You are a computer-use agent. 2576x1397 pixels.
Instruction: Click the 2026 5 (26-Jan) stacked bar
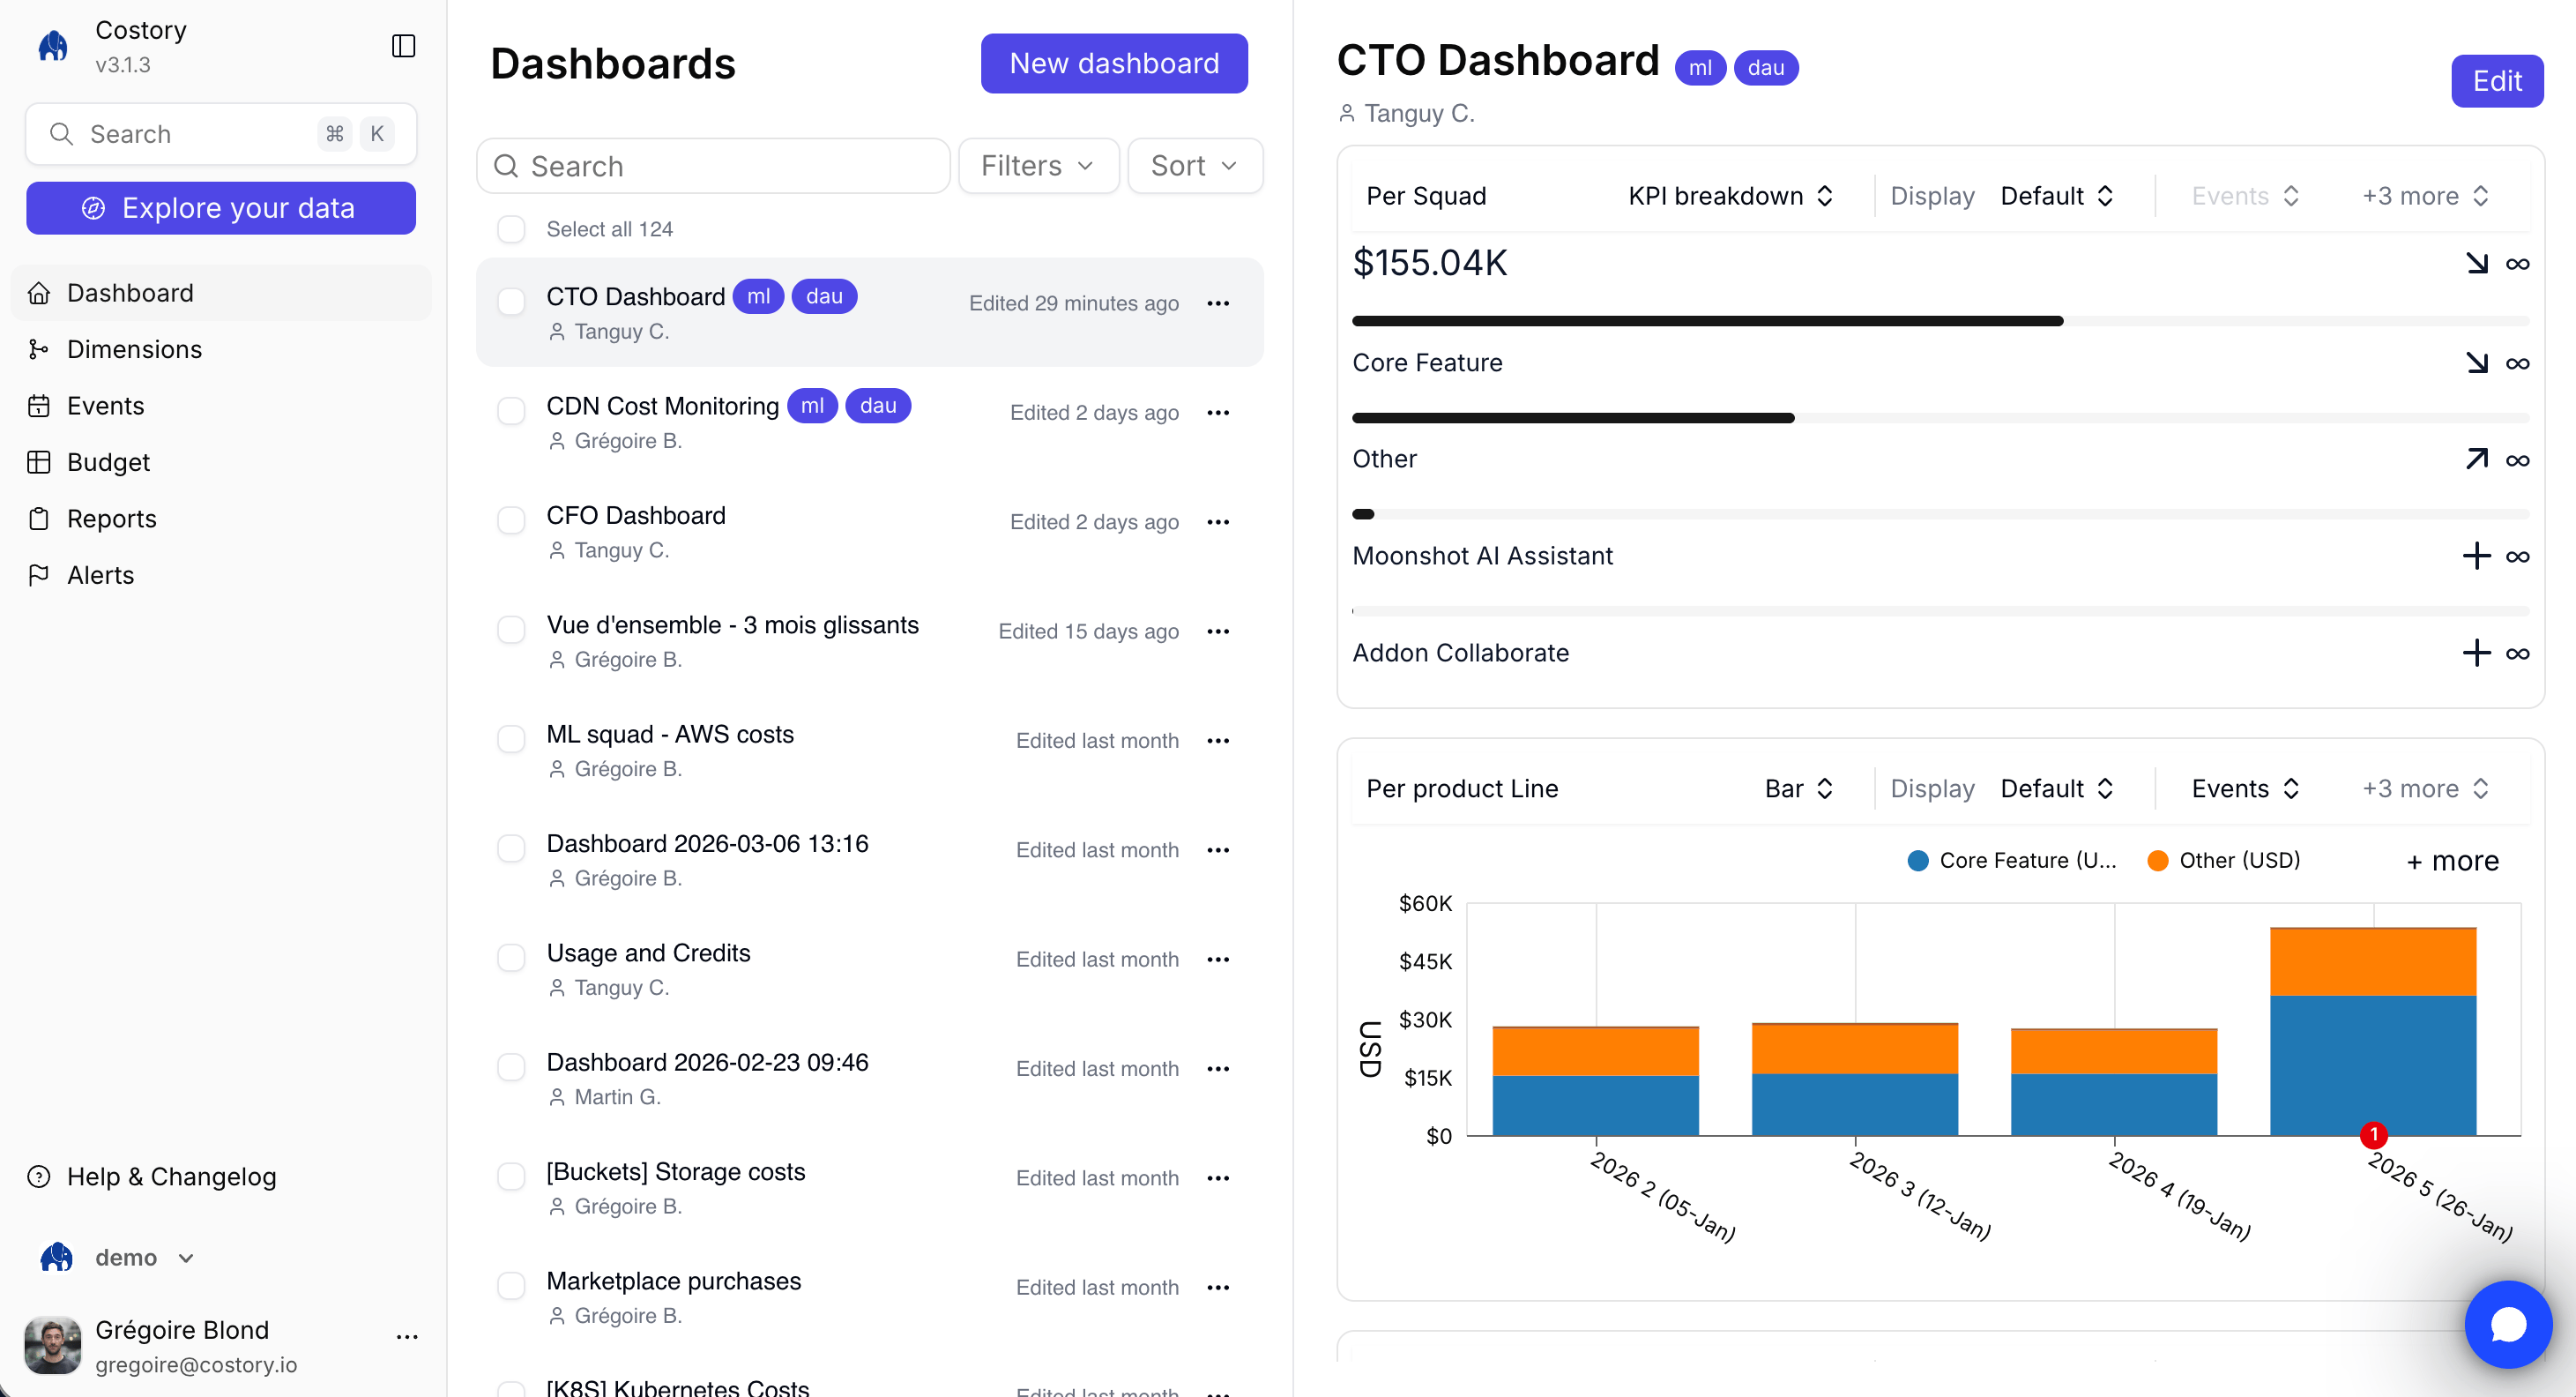click(2373, 1031)
